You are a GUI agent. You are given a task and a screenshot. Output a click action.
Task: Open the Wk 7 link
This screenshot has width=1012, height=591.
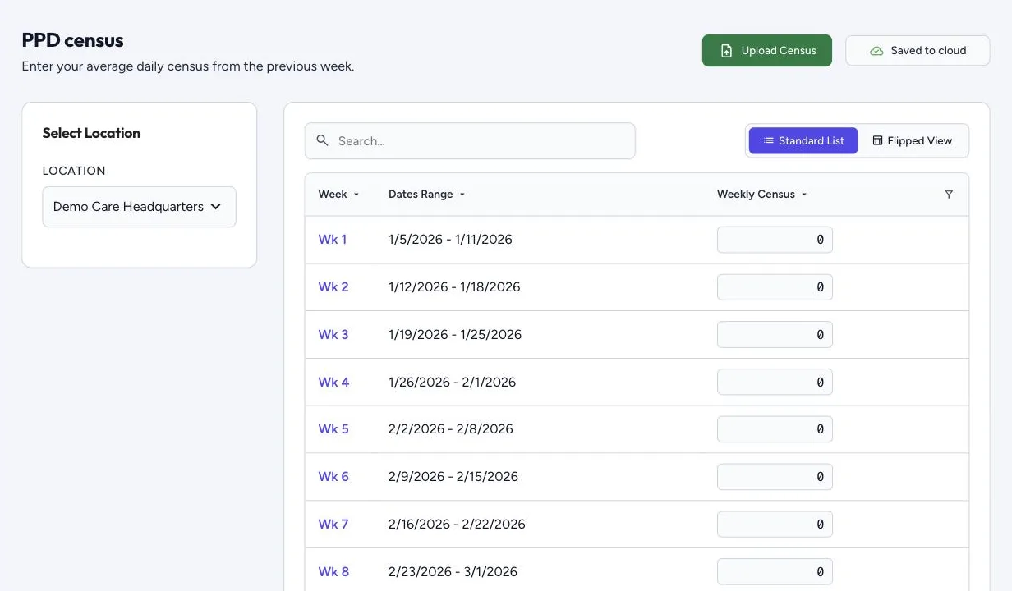tap(333, 525)
